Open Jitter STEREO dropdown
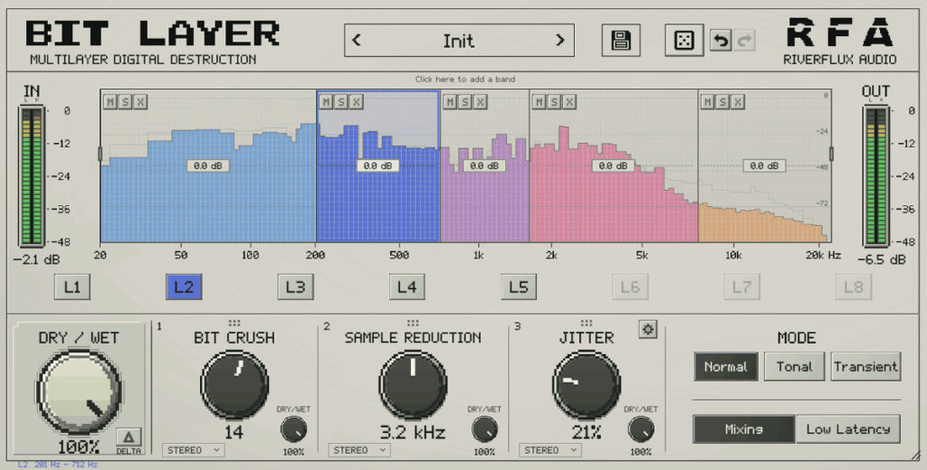 [x=550, y=450]
